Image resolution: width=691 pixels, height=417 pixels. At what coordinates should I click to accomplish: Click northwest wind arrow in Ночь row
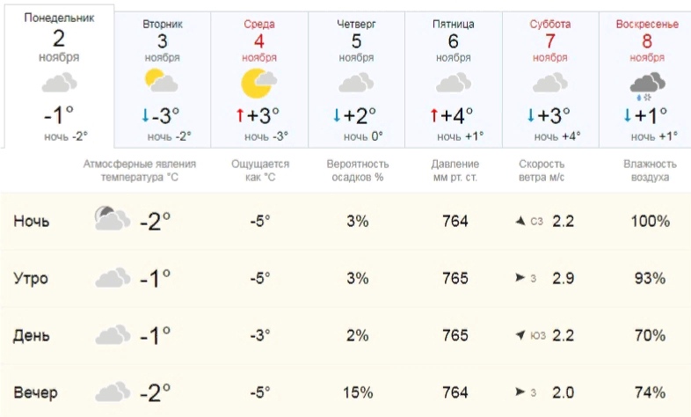coord(520,221)
